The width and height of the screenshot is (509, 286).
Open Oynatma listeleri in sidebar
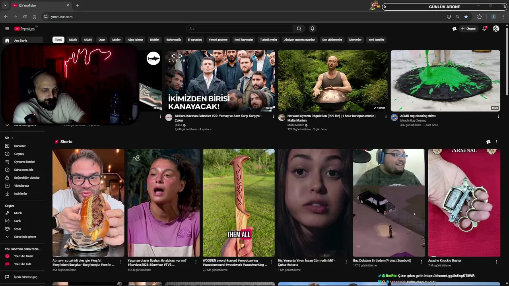click(24, 162)
